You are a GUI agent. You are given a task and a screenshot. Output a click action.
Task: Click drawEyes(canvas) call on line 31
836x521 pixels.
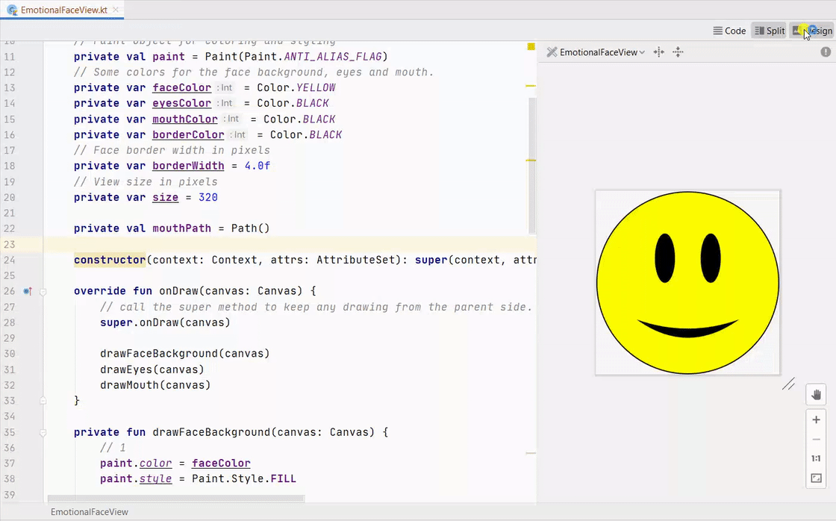click(x=152, y=369)
